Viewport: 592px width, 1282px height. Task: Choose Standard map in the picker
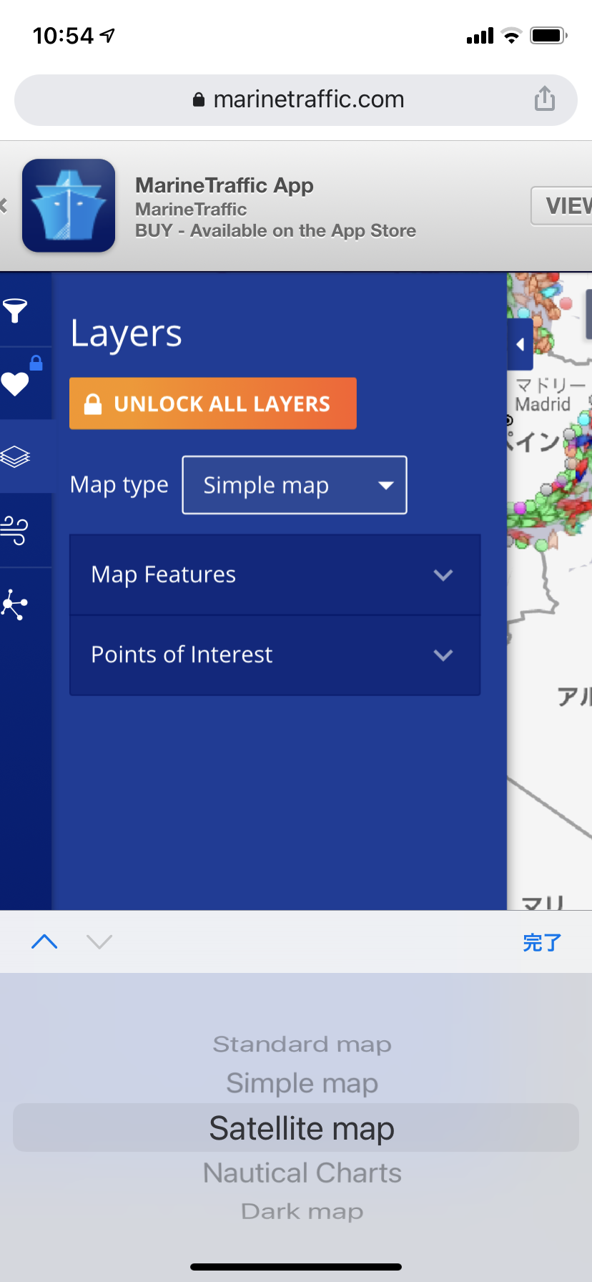(302, 1044)
